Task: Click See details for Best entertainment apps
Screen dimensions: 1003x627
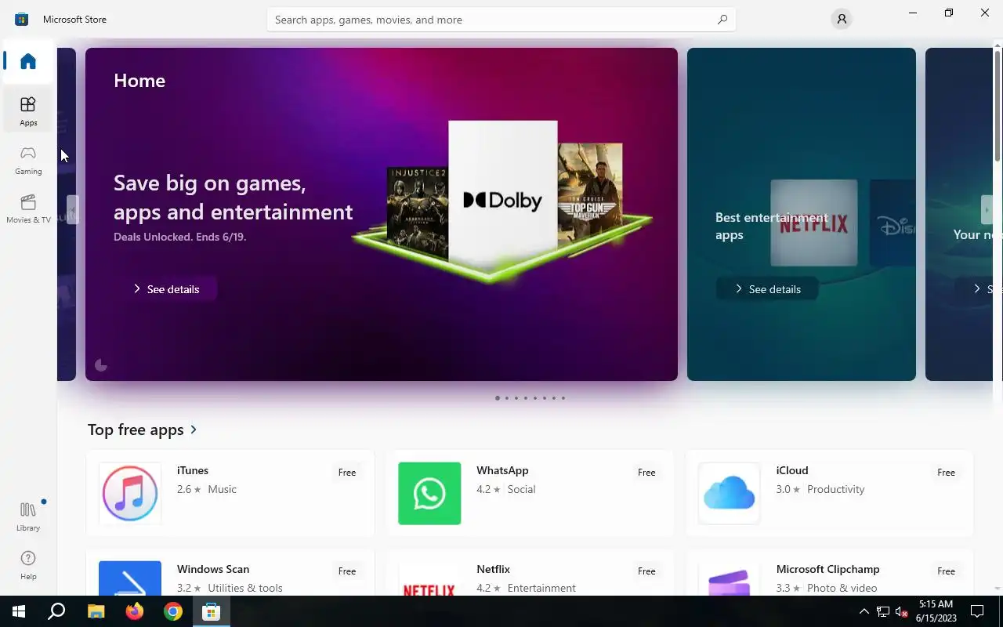Action: [768, 289]
